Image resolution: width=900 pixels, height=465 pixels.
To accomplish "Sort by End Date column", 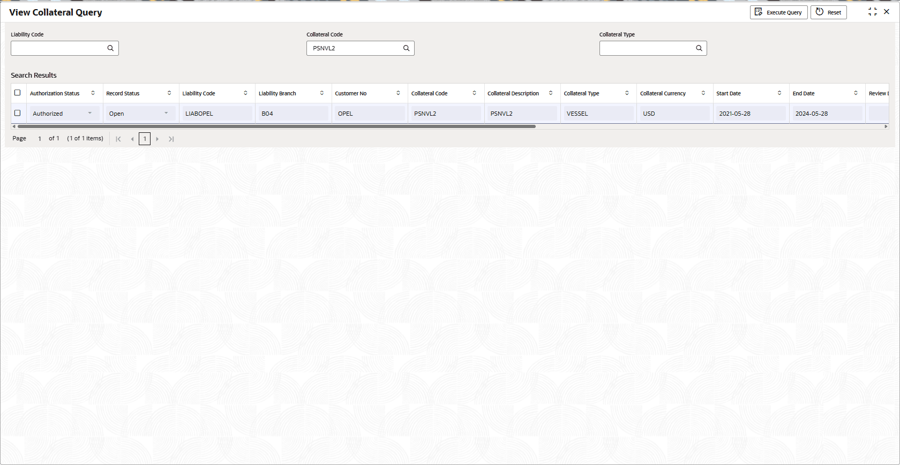I will tap(856, 93).
